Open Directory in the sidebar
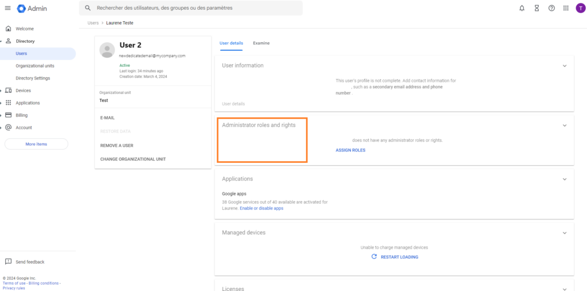Viewport: 587px width, 291px height. tap(25, 41)
